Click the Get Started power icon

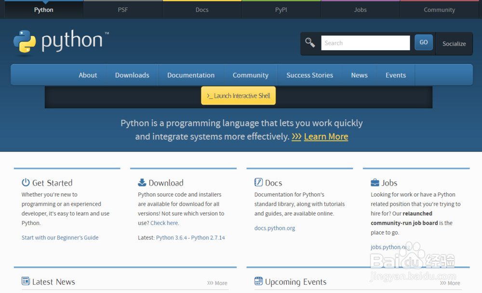[x=26, y=182]
